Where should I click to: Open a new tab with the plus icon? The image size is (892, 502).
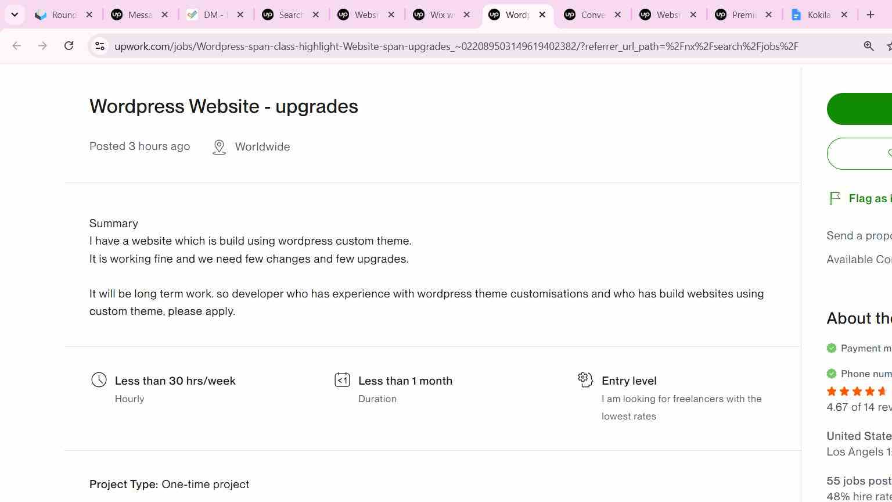coord(871,15)
